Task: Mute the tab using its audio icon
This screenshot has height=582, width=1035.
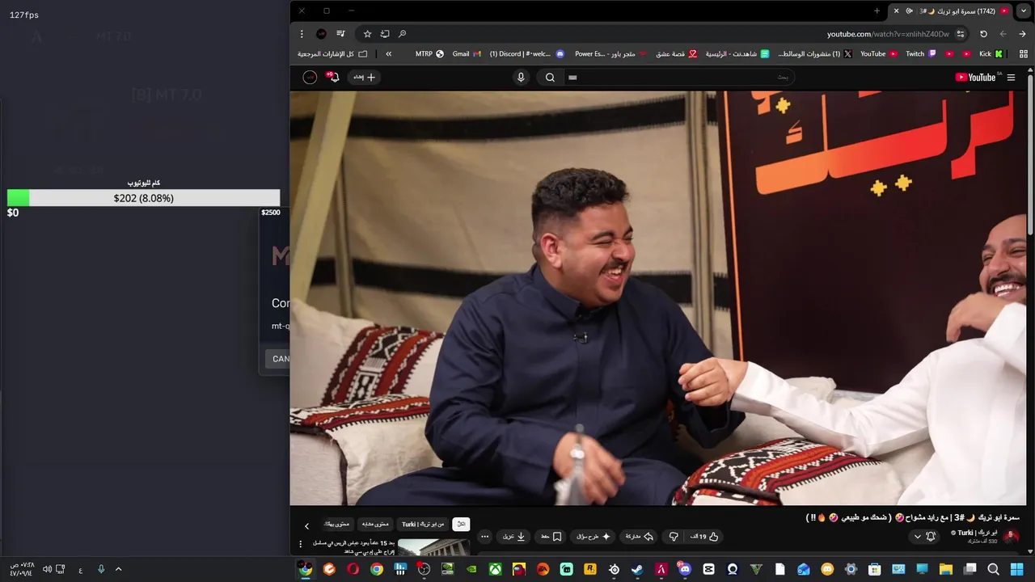Action: click(x=910, y=11)
